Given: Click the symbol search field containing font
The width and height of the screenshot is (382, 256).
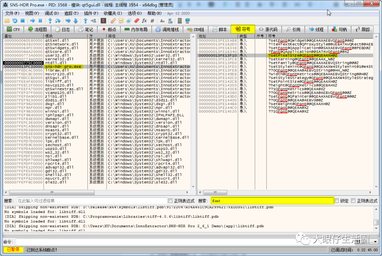Looking at the screenshot, I should pyautogui.click(x=272, y=201).
